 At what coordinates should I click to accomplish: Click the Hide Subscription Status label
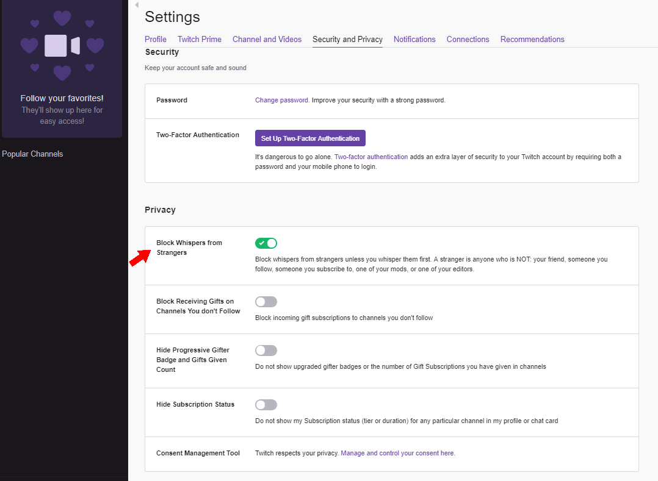[x=195, y=404]
